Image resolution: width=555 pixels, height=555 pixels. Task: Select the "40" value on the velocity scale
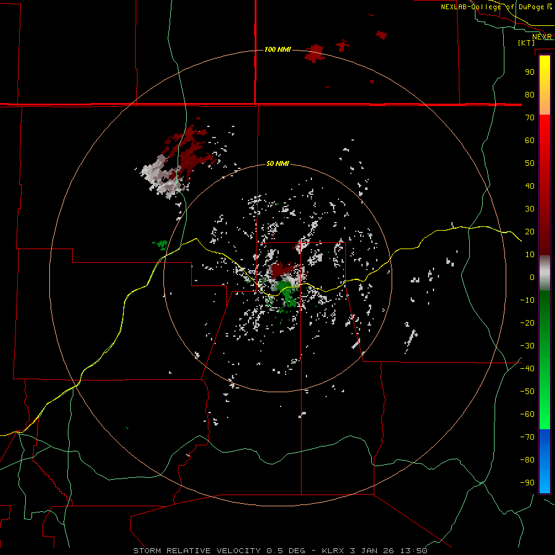click(x=530, y=186)
